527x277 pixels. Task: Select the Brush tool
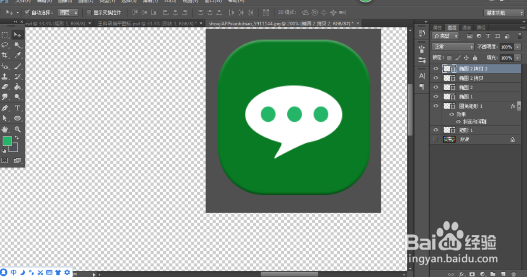[x=17, y=66]
